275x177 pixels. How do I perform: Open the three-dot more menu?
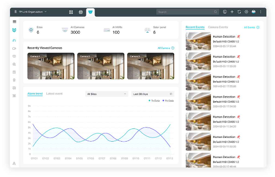(260, 12)
